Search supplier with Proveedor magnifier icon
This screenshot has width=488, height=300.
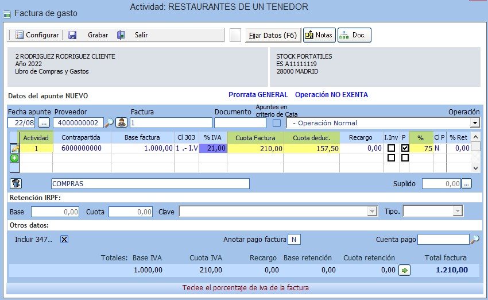pyautogui.click(x=109, y=122)
